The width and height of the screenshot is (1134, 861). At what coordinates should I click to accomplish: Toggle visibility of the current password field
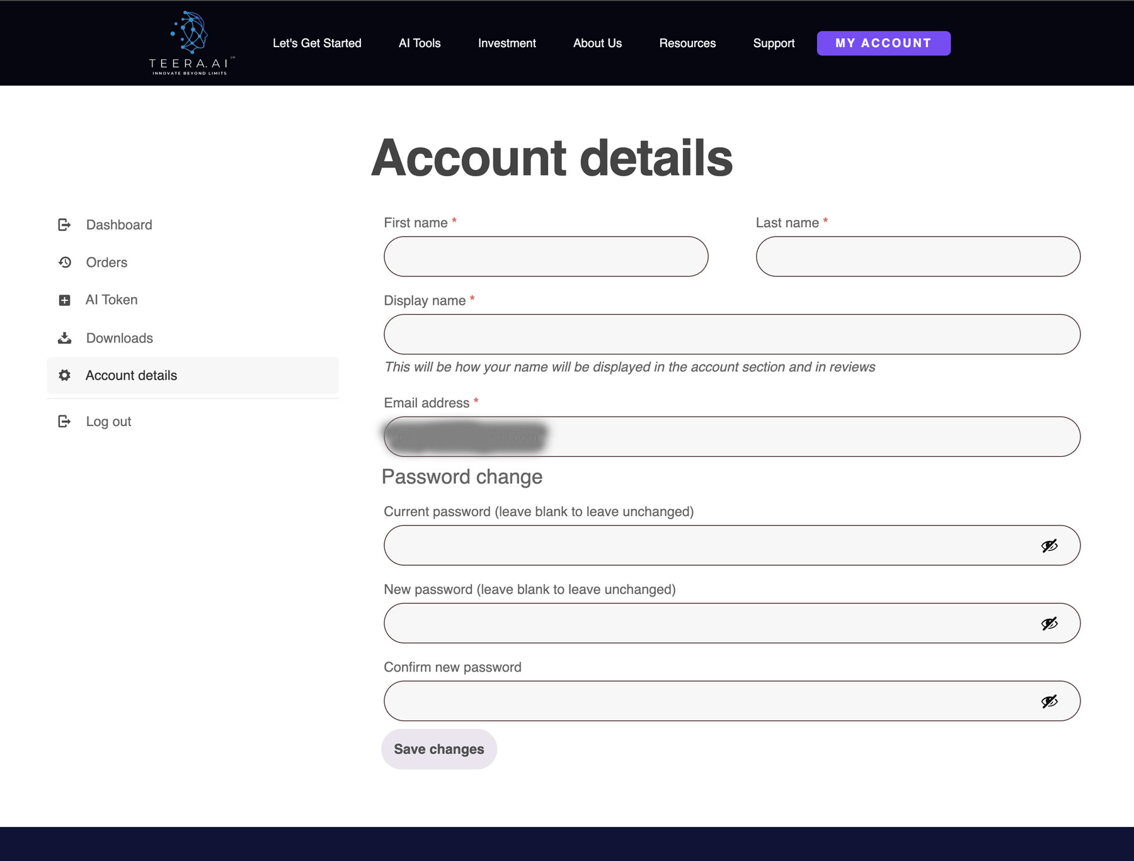tap(1049, 545)
